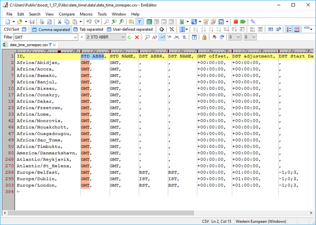Click the clear filter funnel-X icon
This screenshot has width=316, height=225.
(x=184, y=37)
